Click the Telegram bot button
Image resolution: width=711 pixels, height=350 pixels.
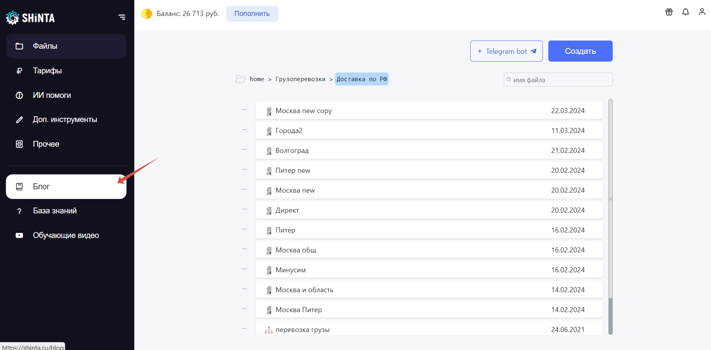pyautogui.click(x=507, y=51)
